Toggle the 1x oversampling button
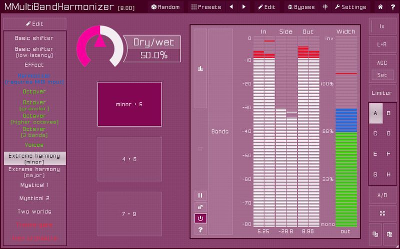Screen dimensions: 400x249 [x=382, y=26]
